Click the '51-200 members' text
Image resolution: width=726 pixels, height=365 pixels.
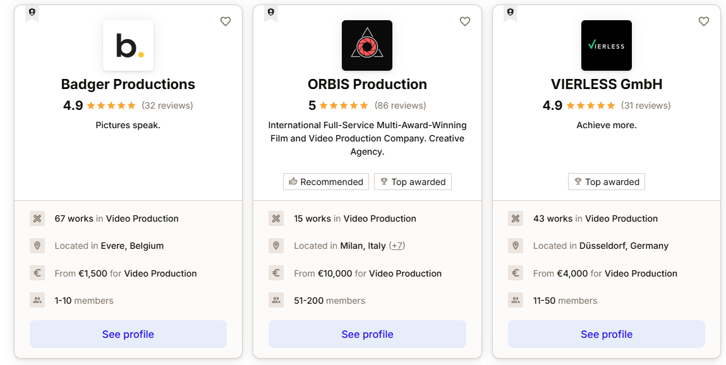tap(330, 301)
